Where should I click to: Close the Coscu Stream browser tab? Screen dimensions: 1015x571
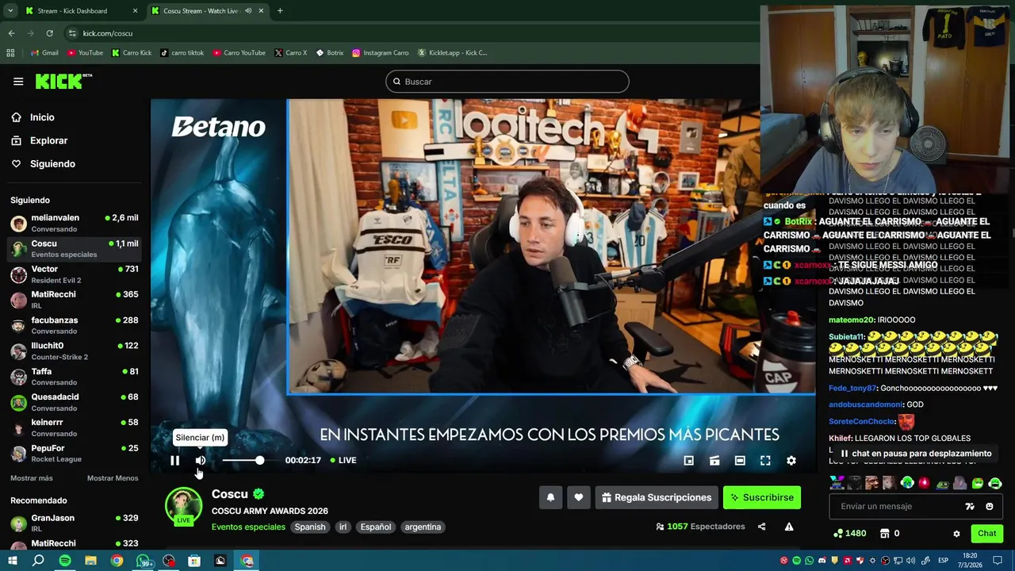tap(261, 11)
